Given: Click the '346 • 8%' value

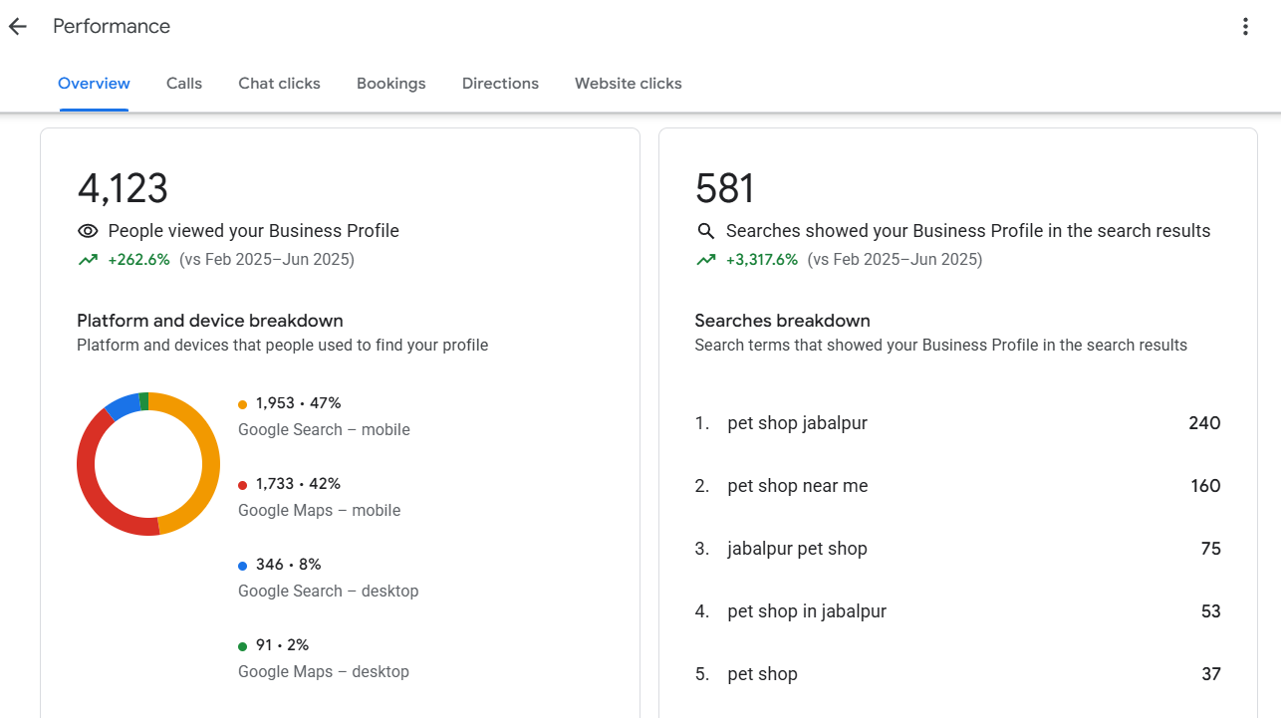Looking at the screenshot, I should (x=288, y=565).
